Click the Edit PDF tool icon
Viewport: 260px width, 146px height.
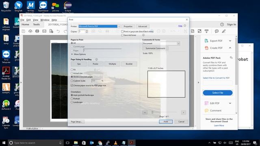[x=206, y=103]
